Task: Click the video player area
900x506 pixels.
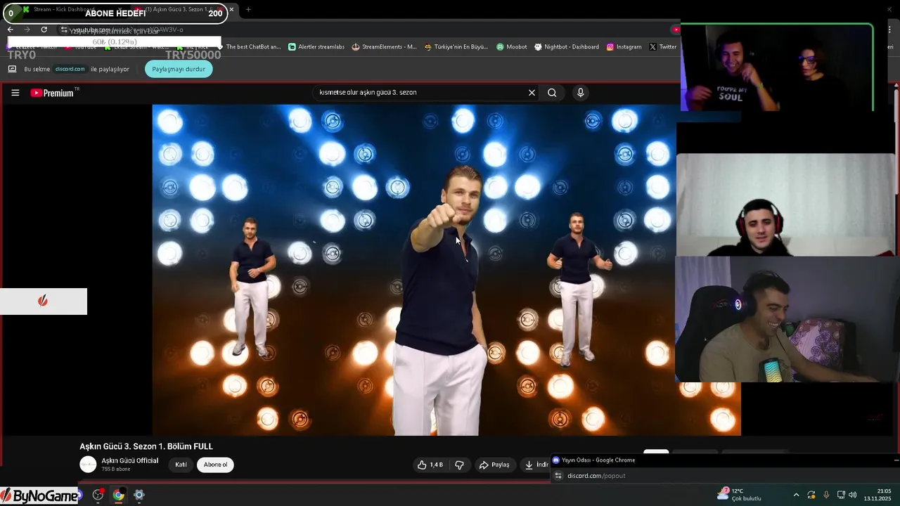Action: click(446, 271)
